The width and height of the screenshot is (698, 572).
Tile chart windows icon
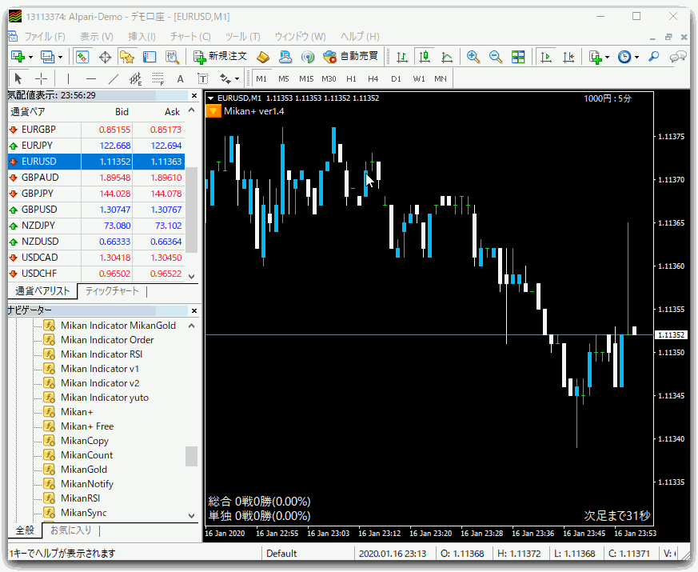[518, 57]
